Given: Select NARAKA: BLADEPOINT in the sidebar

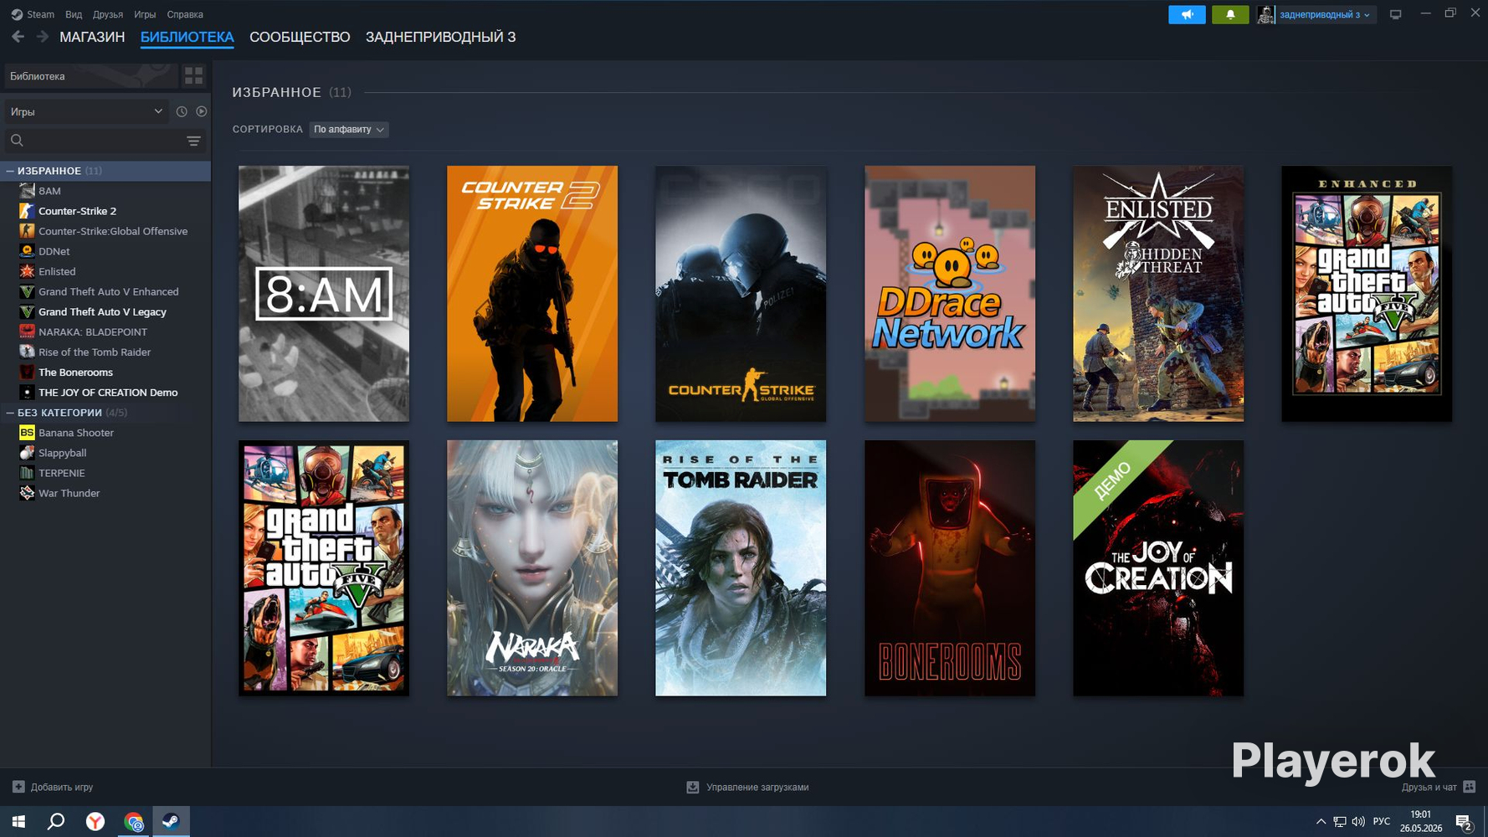Looking at the screenshot, I should pos(105,331).
